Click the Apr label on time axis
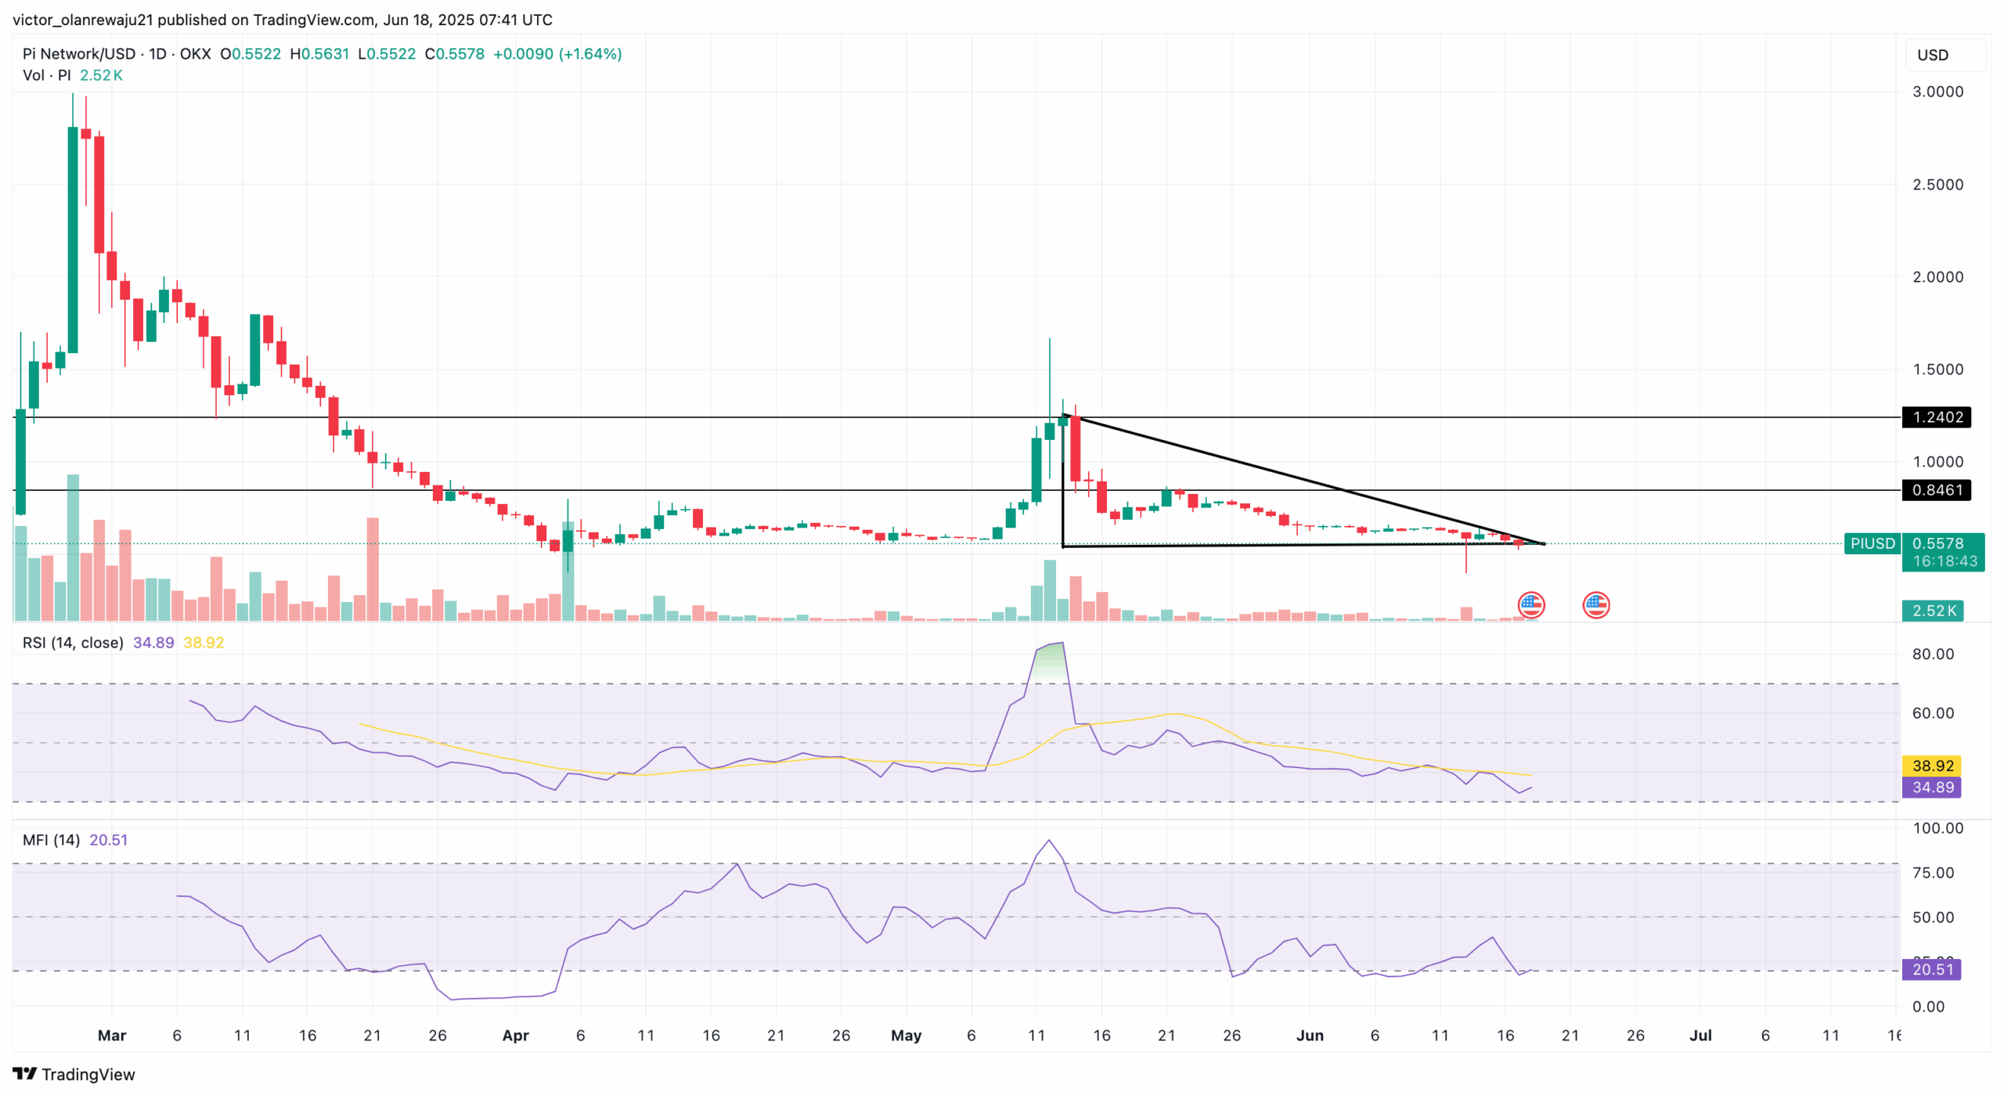Screen dimensions: 2004x1096 coord(515,1036)
